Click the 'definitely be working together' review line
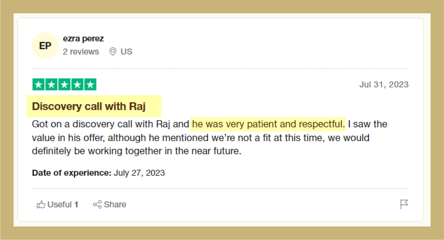The image size is (444, 240). 136,151
